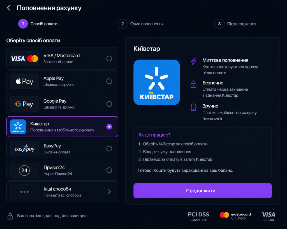Go back using the arrow by Поповнення рахунку

tap(9, 8)
